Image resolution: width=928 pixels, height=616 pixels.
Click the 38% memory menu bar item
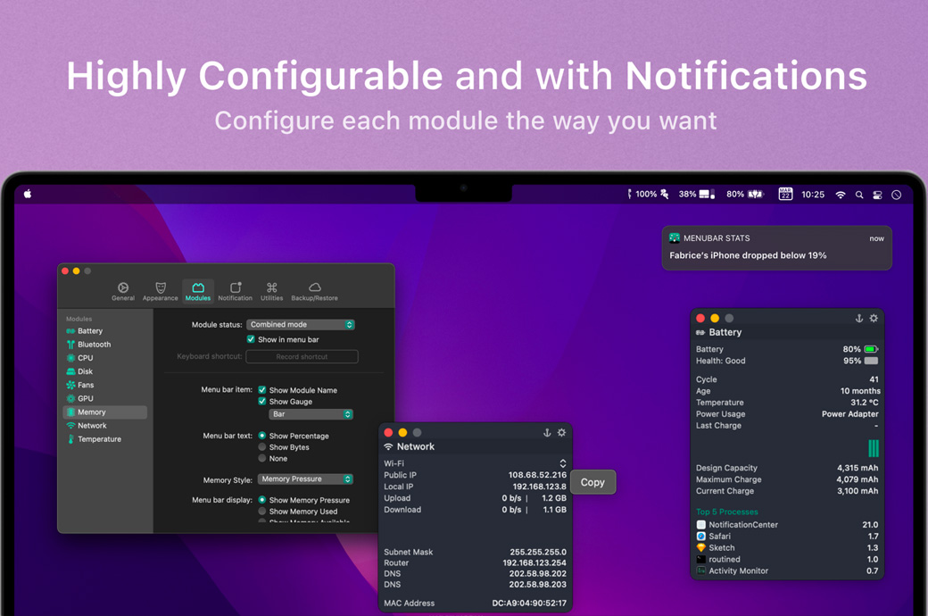(x=697, y=195)
